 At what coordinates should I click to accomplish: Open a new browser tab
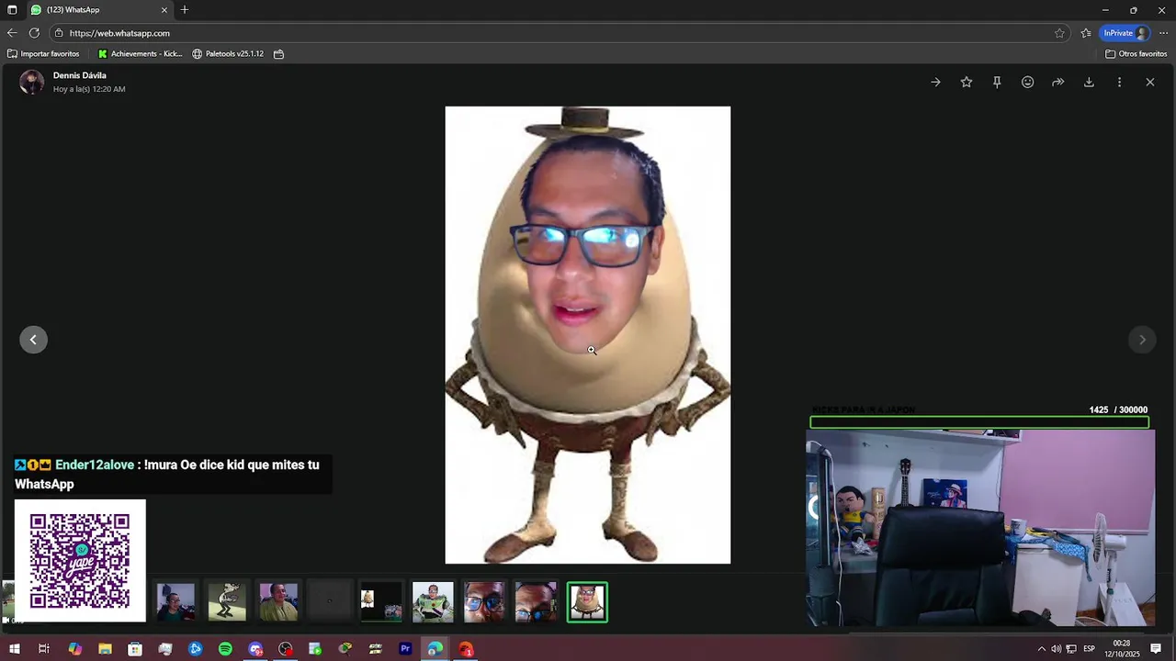(x=185, y=10)
